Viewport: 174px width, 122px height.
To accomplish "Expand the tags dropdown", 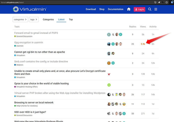I will point(34,19).
